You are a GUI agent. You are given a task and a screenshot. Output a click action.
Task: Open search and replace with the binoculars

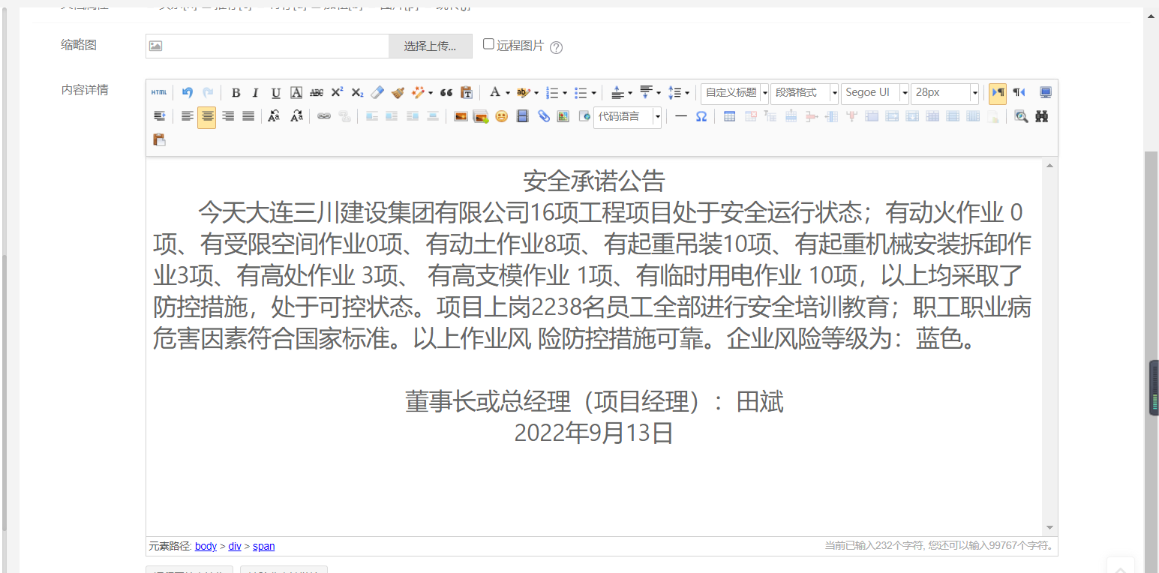1041,116
